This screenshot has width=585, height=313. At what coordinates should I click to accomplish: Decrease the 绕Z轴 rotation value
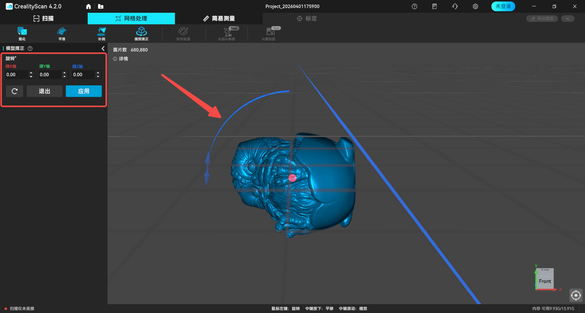[x=98, y=77]
